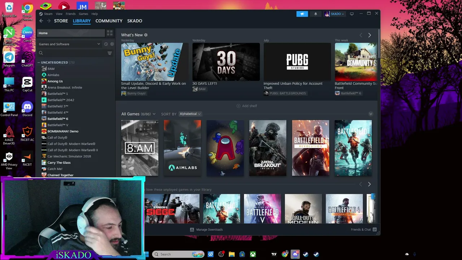Screen dimensions: 462x260
Task: Go back with the Steam back arrow
Action: [x=41, y=21]
